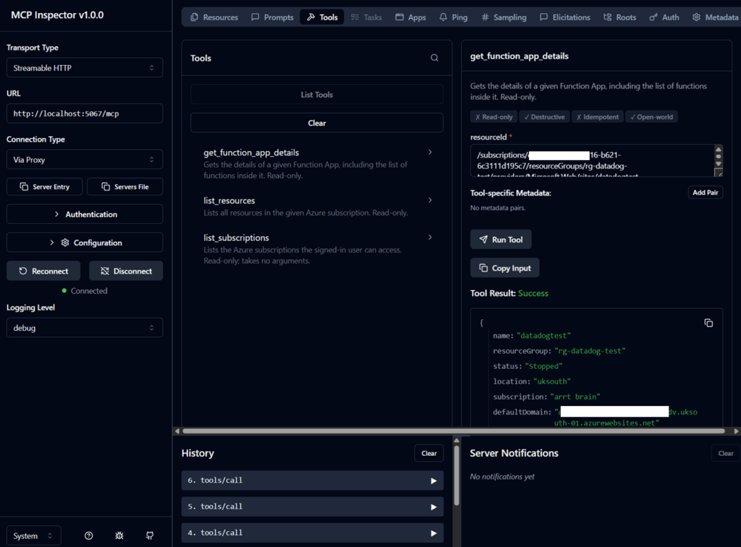Screen dimensions: 741x547
Task: Clear the tools list
Action: (x=317, y=123)
